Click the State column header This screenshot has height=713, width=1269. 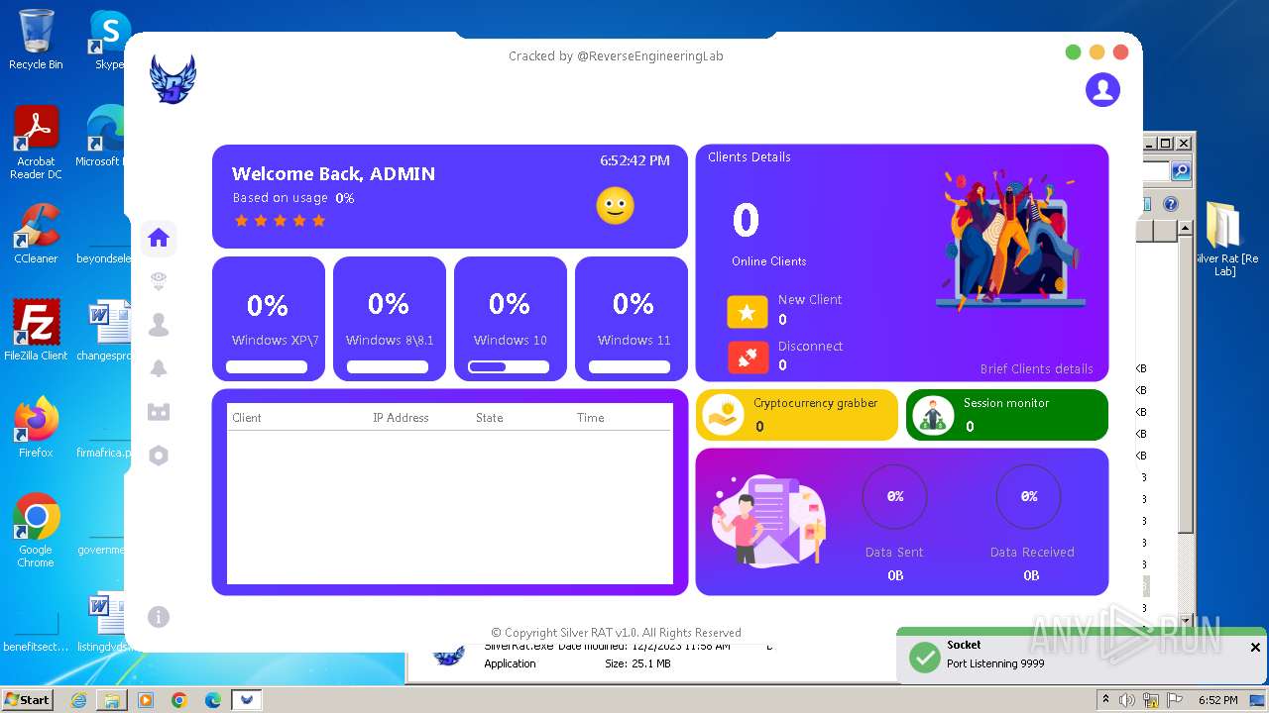tap(490, 418)
